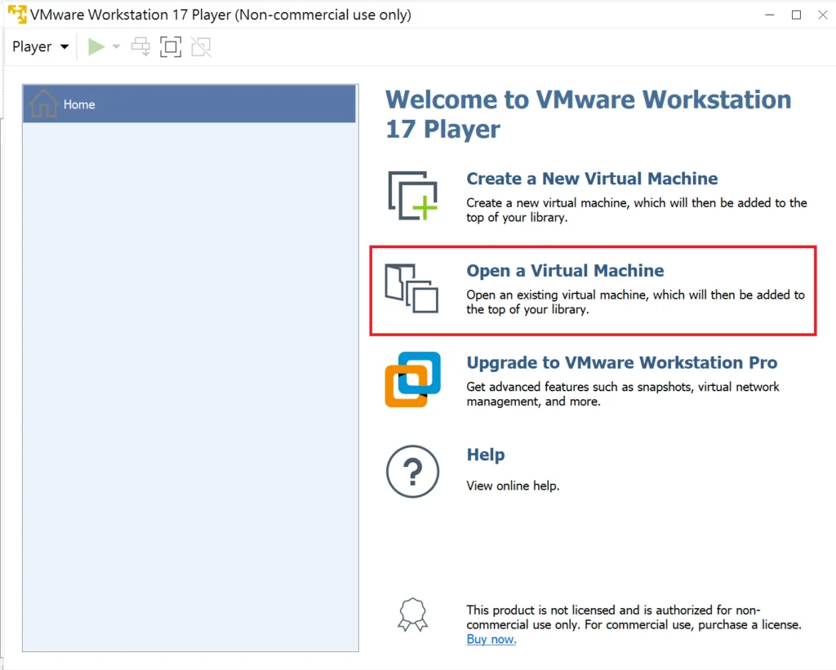Click the Buy now link
The image size is (836, 670).
point(491,639)
